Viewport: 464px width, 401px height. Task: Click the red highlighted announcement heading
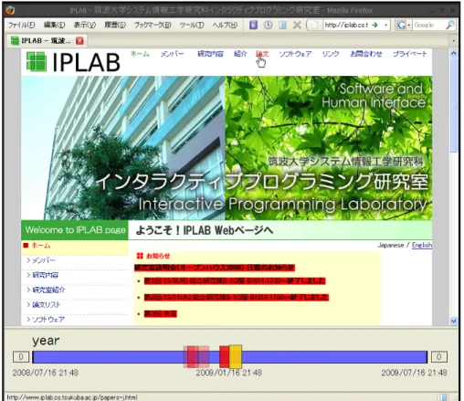point(215,268)
